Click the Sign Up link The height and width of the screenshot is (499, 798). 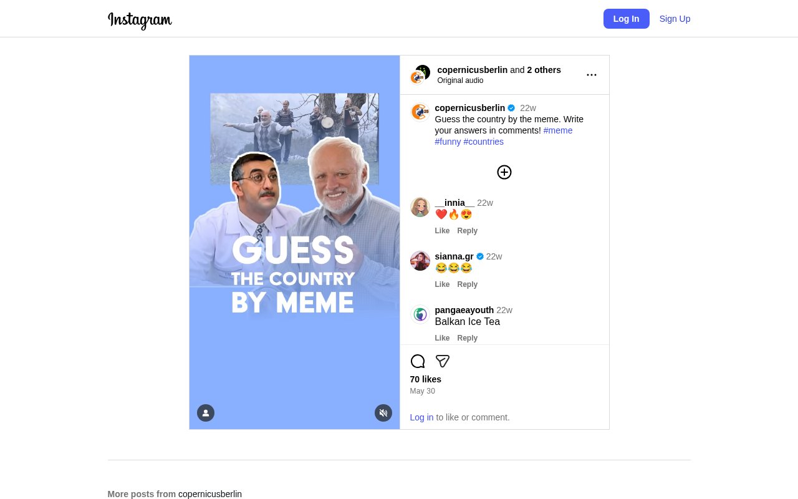[x=675, y=19]
